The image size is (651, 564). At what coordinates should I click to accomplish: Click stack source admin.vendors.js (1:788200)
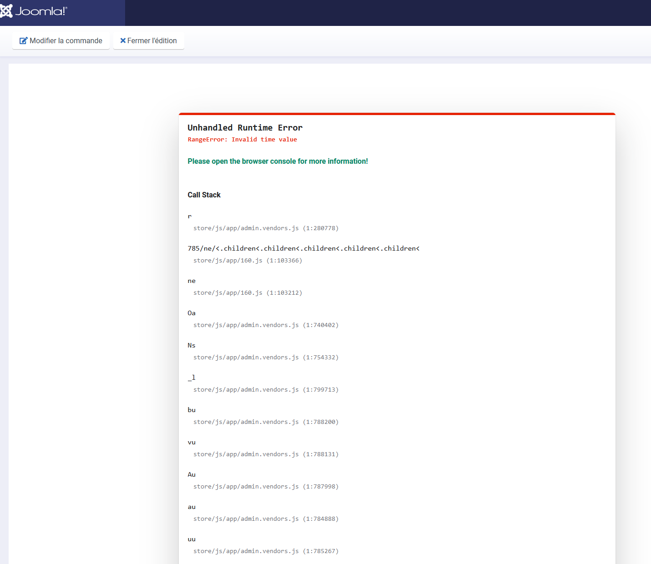[266, 422]
